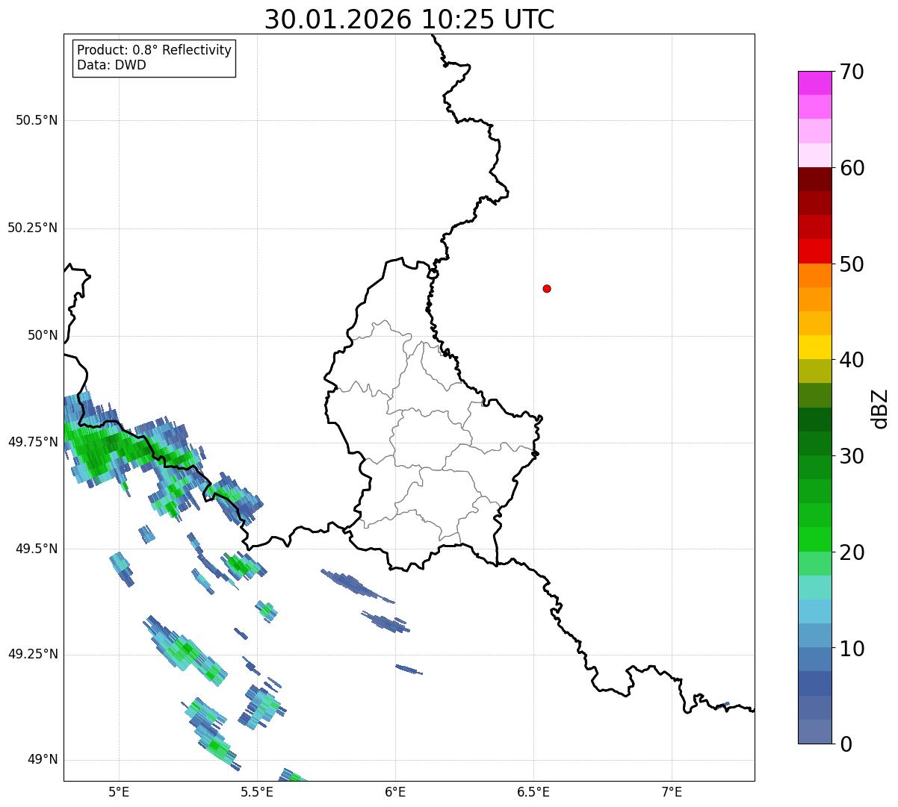Select the "Data: DWD" label
Viewport: 898px width, 807px height.
point(112,65)
